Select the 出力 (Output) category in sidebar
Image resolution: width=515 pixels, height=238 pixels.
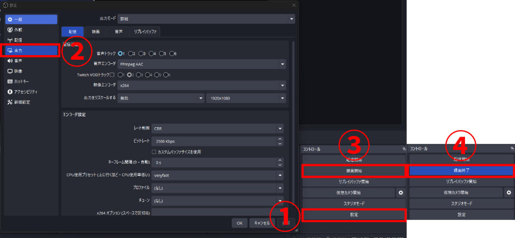pyautogui.click(x=31, y=50)
